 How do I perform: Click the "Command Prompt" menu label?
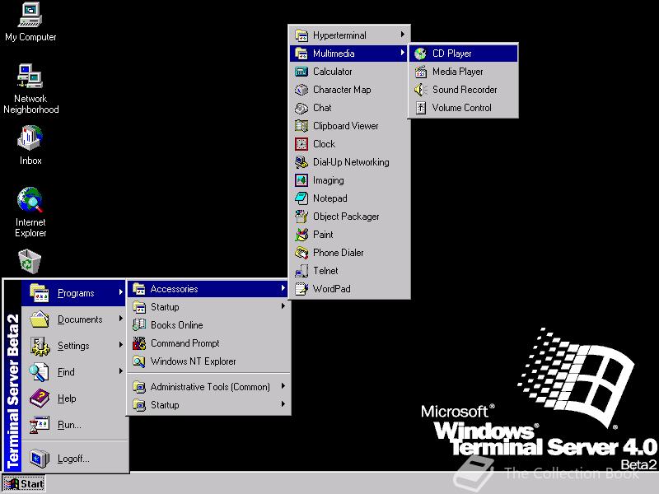185,343
